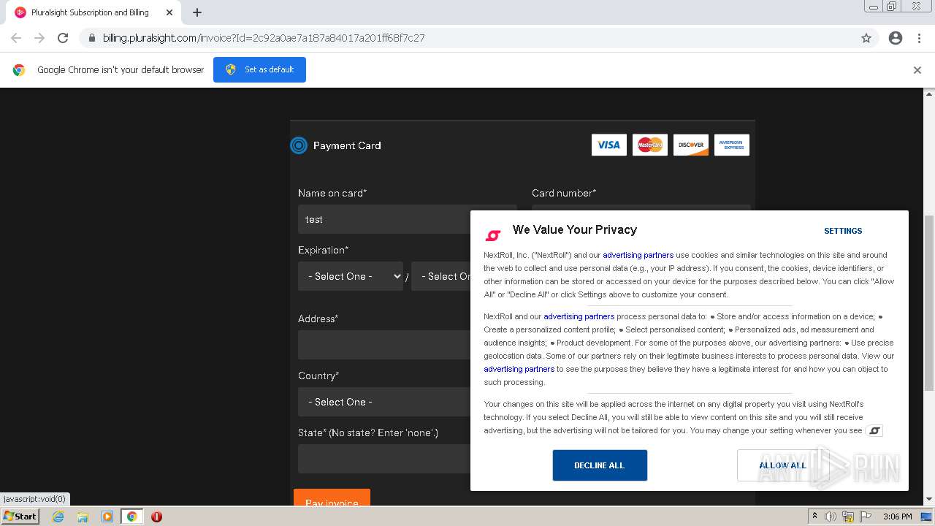Image resolution: width=935 pixels, height=526 pixels.
Task: Click Set as default button
Action: (x=259, y=69)
